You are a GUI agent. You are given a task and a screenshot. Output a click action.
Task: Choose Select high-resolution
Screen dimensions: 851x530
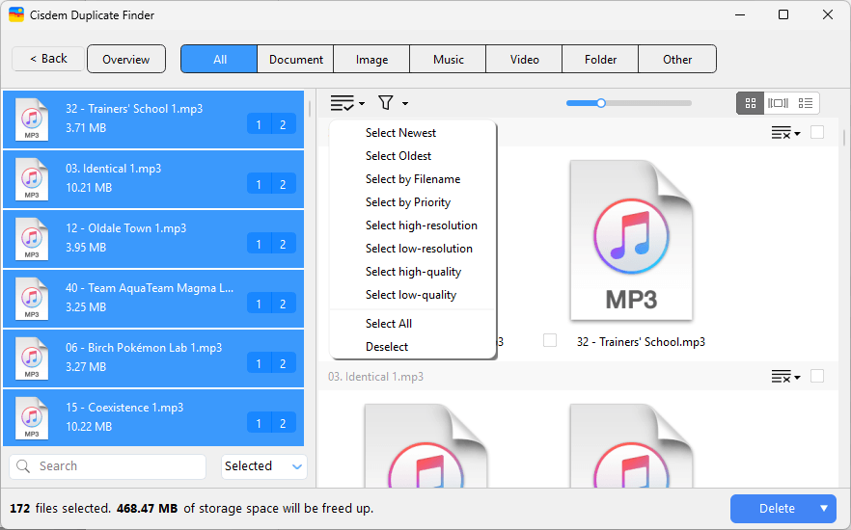pyautogui.click(x=413, y=225)
